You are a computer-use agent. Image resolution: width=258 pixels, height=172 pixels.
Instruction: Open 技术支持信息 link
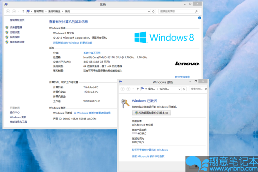coord(182,77)
